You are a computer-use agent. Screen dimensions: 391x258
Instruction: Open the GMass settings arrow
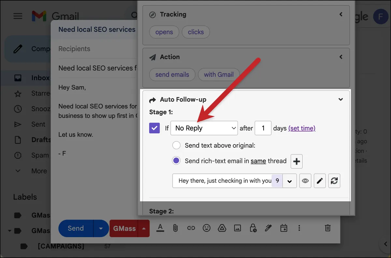point(144,229)
